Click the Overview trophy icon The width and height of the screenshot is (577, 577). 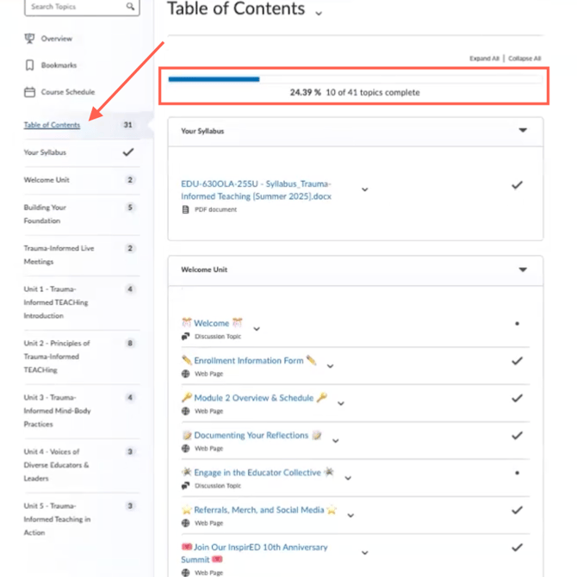point(30,39)
